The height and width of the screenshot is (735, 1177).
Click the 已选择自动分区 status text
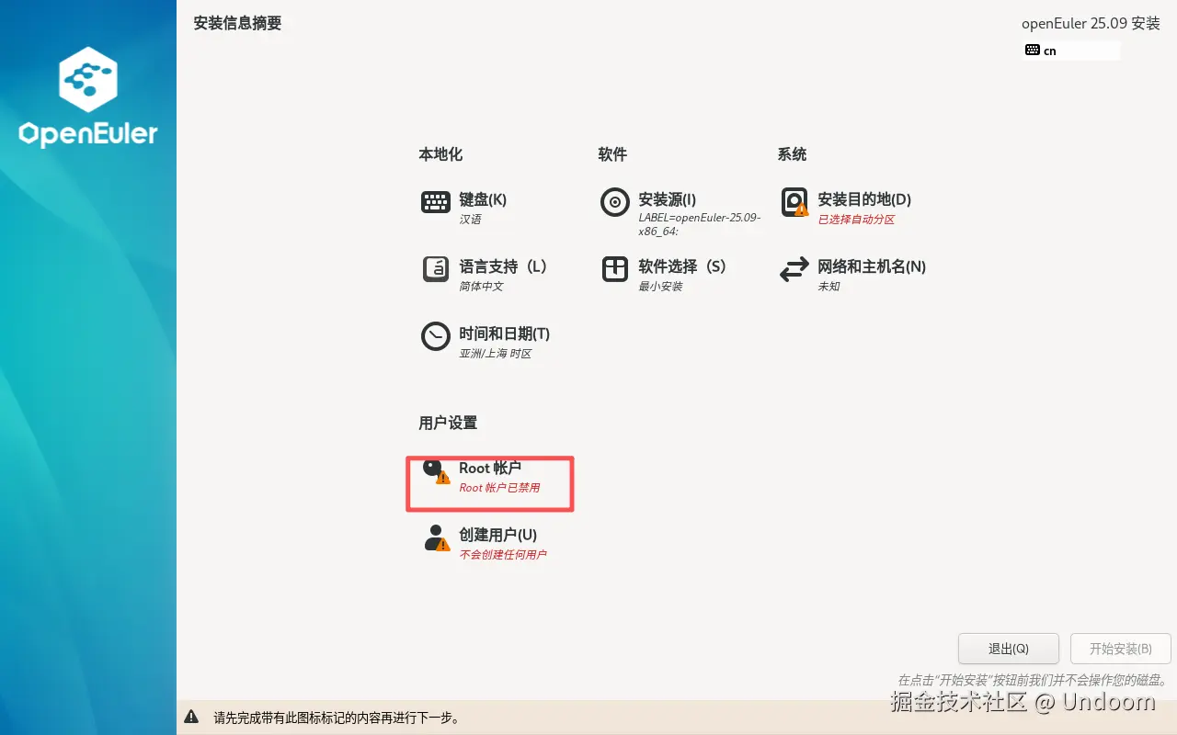856,220
